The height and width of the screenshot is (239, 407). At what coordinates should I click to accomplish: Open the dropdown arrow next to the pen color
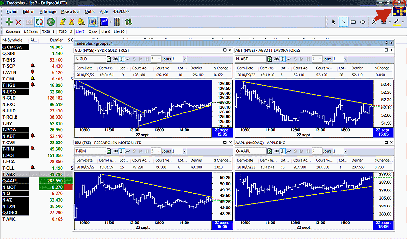point(403,22)
